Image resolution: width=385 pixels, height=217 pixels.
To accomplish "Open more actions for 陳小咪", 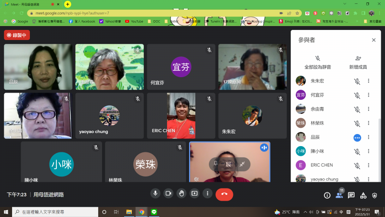I will 369,151.
